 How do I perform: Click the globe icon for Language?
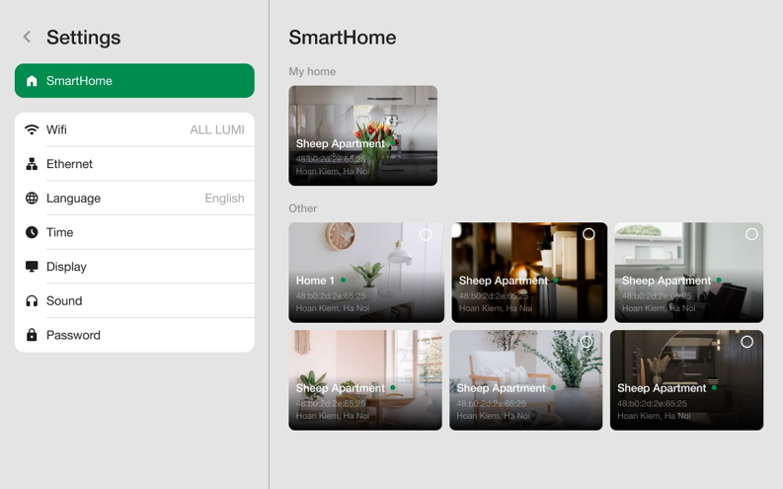coord(32,199)
